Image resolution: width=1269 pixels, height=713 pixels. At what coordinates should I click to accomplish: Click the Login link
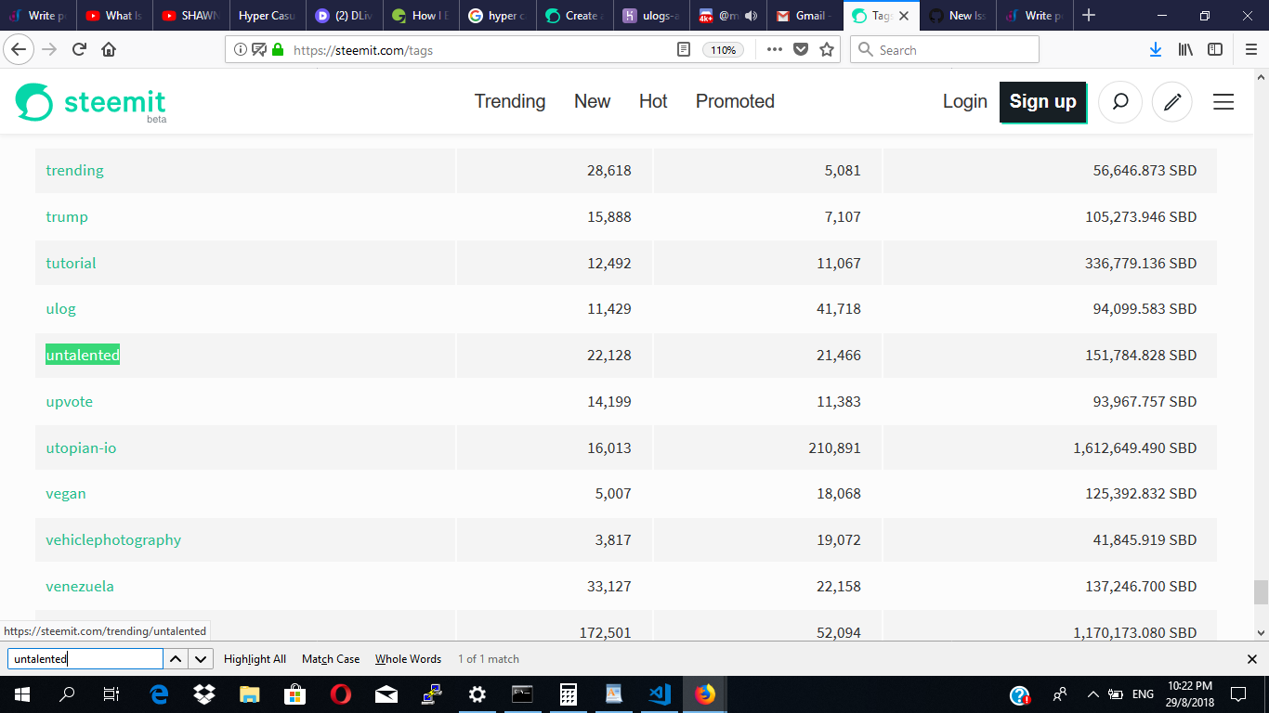click(x=965, y=101)
